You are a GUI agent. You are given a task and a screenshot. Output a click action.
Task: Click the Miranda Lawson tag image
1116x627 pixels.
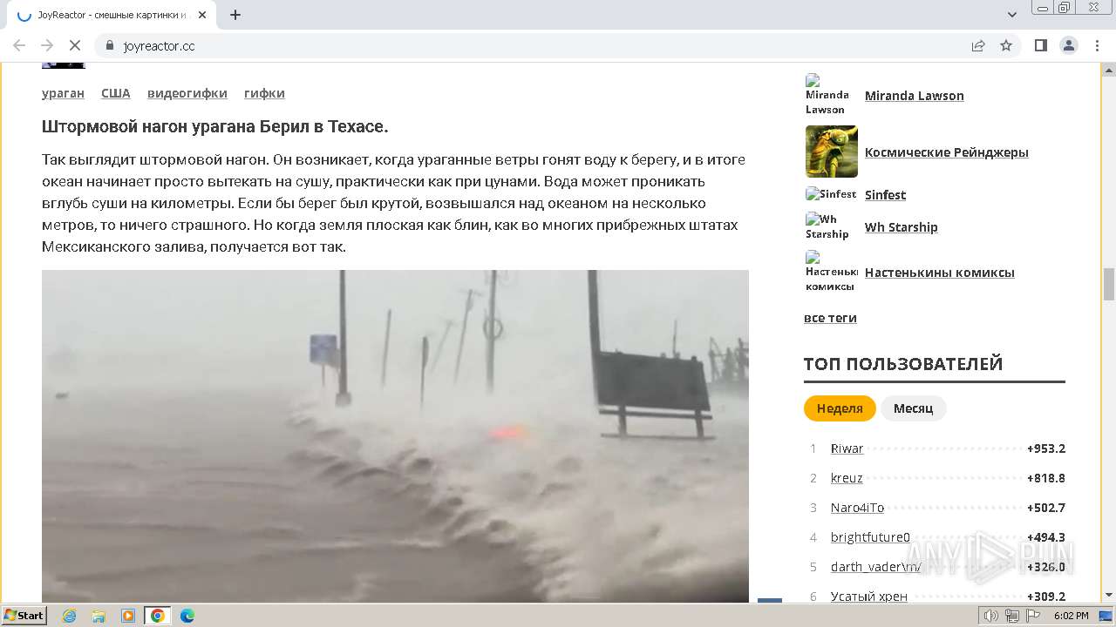[x=831, y=95]
